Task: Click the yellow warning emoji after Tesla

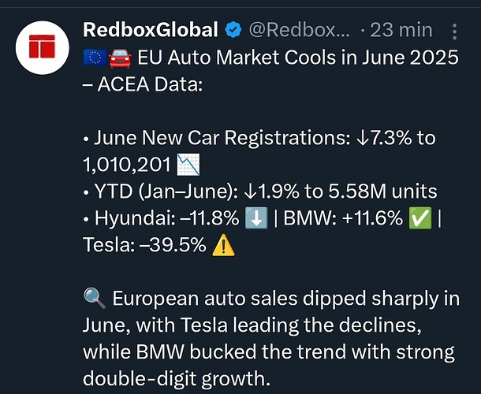Action: tap(224, 245)
